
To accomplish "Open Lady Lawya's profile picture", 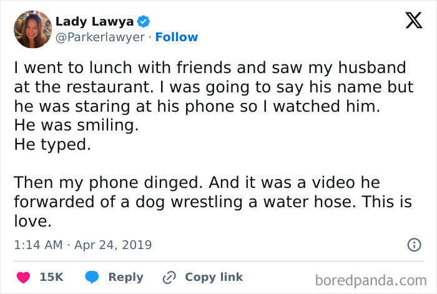I will 32,29.
